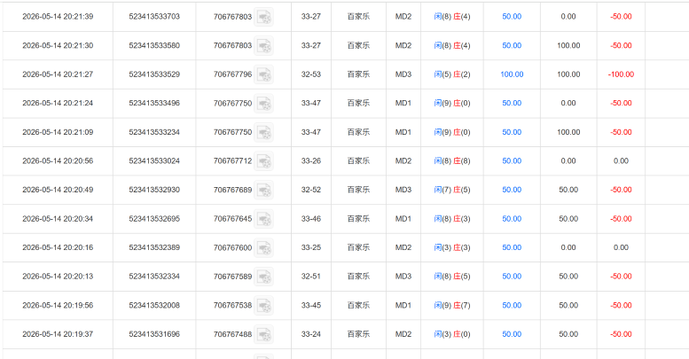Click the shoe-round cell 33-26
Viewport: 689px width, 359px height.
click(x=311, y=160)
